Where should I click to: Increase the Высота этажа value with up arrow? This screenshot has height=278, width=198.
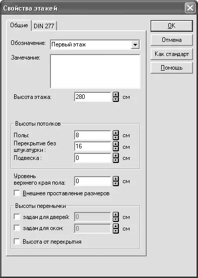[x=116, y=94]
